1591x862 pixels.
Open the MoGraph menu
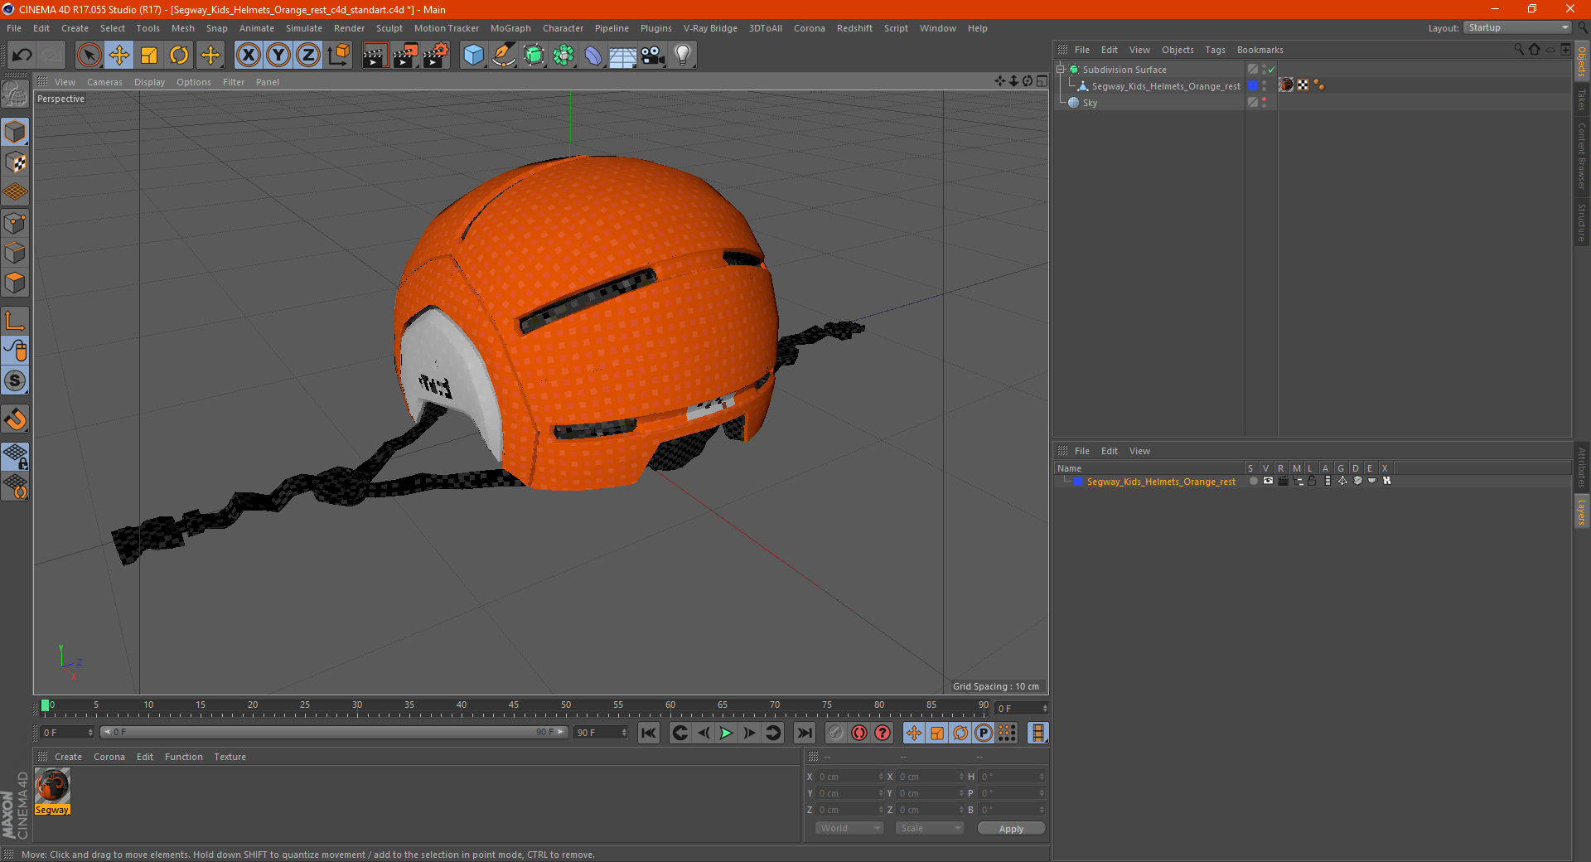pyautogui.click(x=510, y=28)
